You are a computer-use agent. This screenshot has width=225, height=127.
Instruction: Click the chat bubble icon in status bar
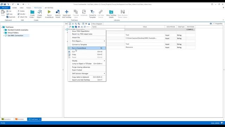pyautogui.click(x=221, y=123)
